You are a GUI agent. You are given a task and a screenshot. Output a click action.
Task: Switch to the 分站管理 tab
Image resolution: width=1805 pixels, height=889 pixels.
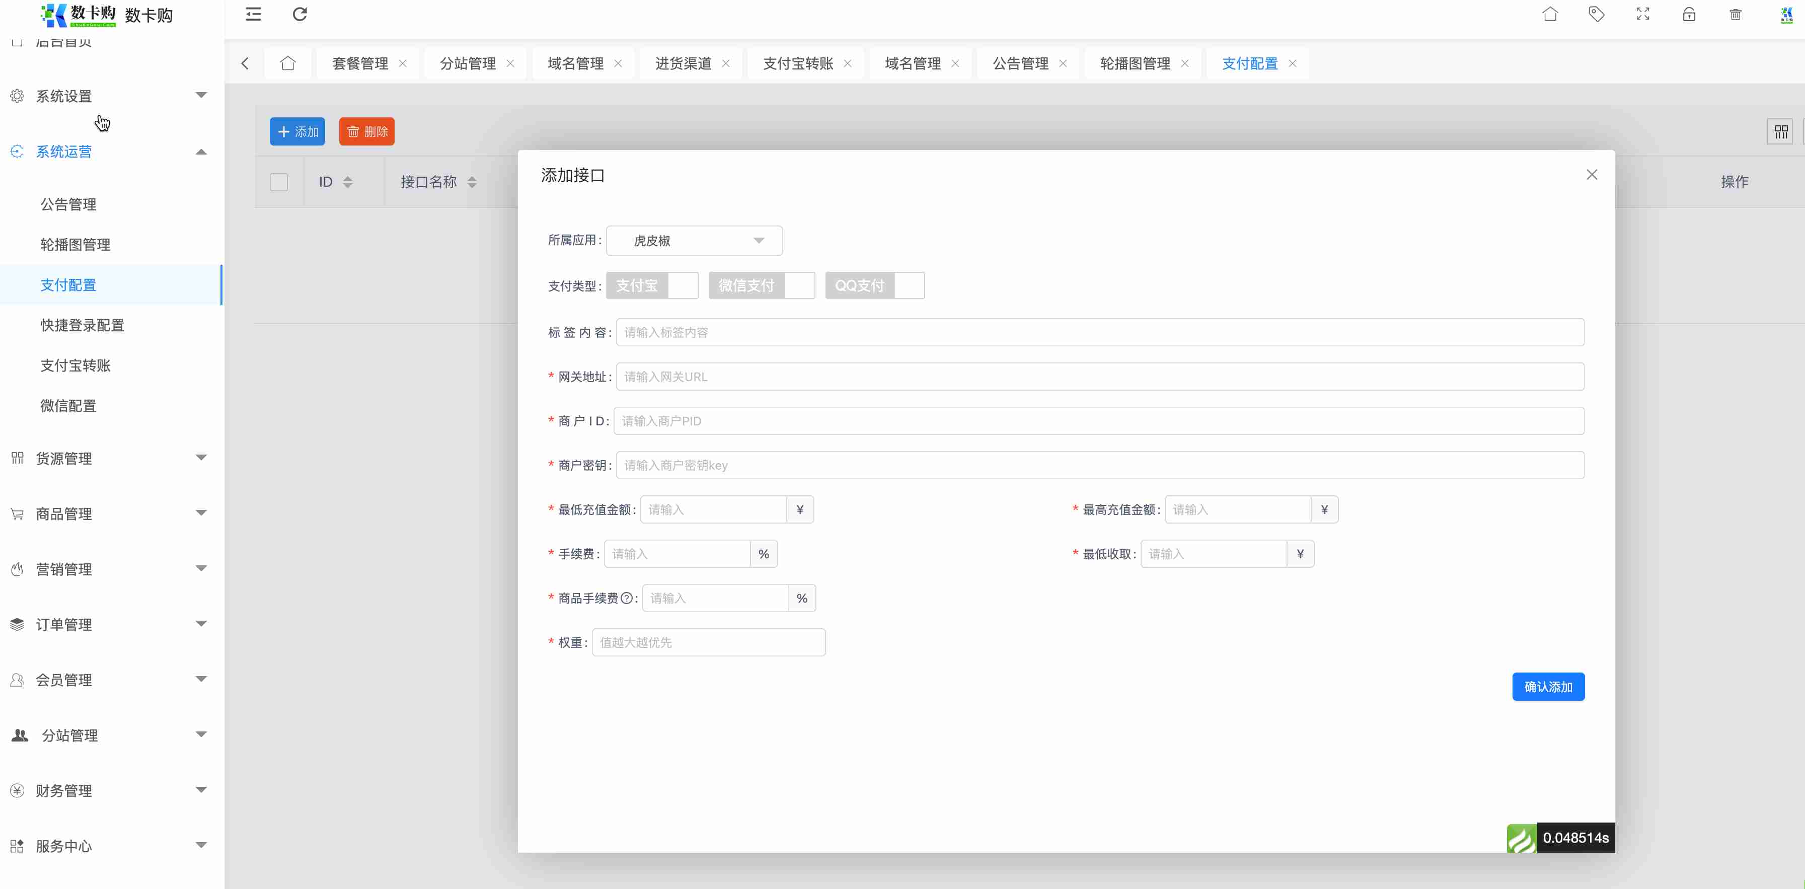coord(468,64)
